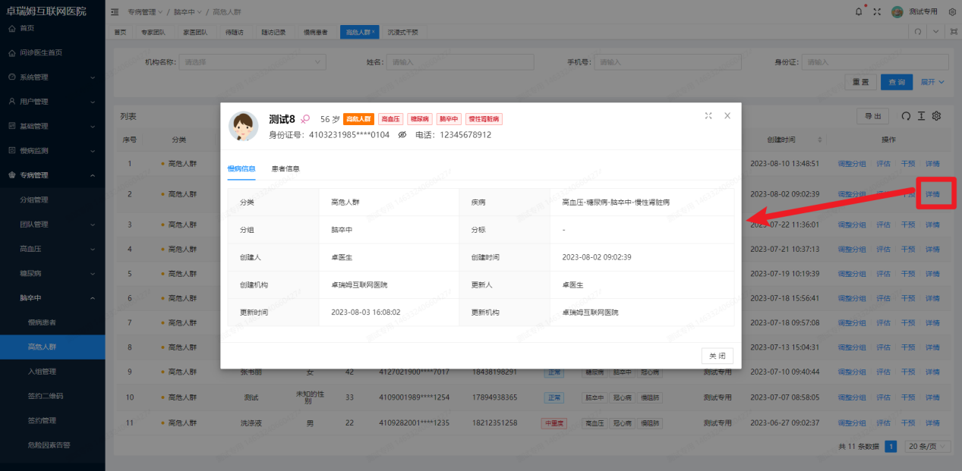
Task: Expand 慢病监测 sidebar menu
Action: pos(52,150)
